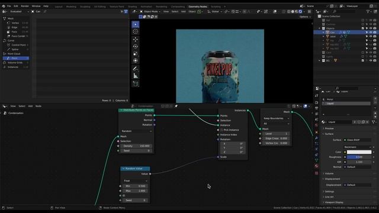Click the white Color swatch
This screenshot has height=213, width=379.
(x=359, y=152)
